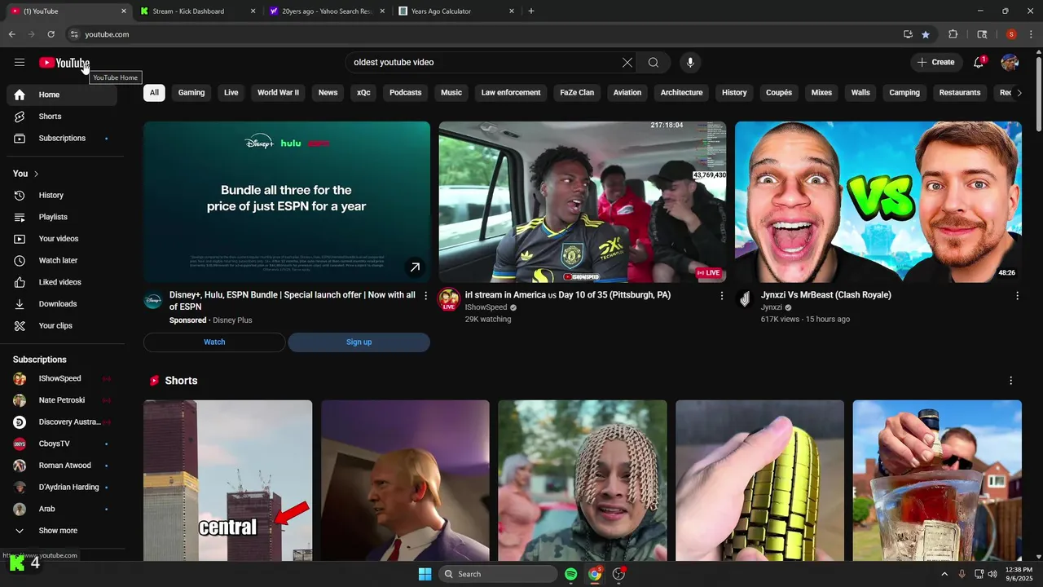Go to Home in sidebar
The width and height of the screenshot is (1043, 587).
[62, 95]
